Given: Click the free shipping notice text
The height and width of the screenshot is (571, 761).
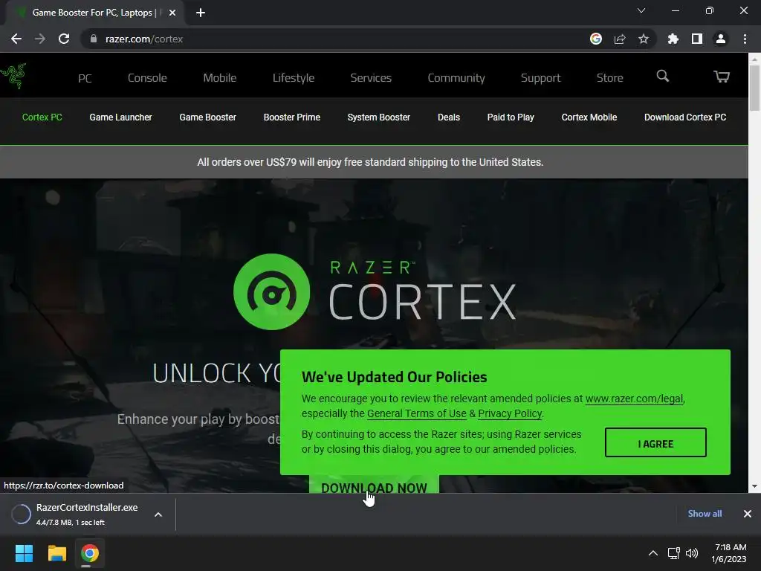Looking at the screenshot, I should click(x=370, y=162).
